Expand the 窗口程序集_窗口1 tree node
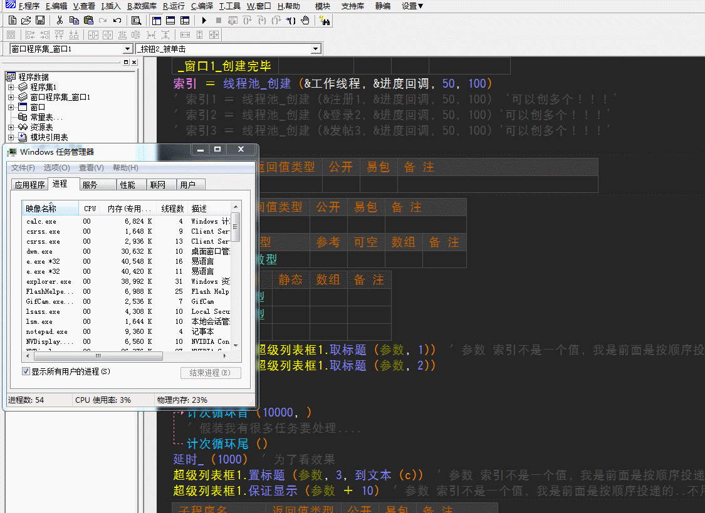This screenshot has width=705, height=513. click(11, 97)
